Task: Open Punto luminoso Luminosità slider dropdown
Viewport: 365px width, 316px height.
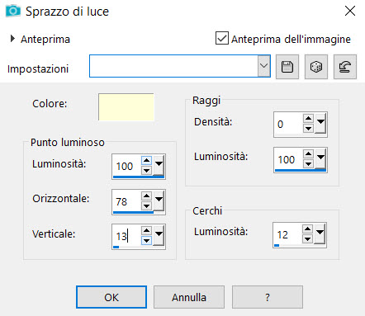Action: [x=159, y=165]
